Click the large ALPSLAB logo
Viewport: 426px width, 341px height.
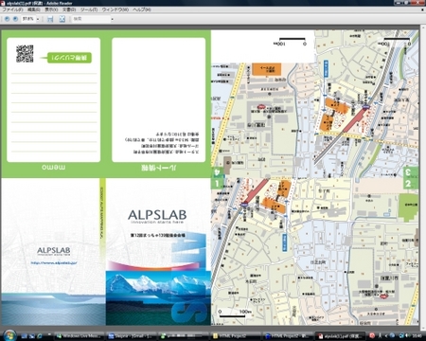click(x=157, y=216)
